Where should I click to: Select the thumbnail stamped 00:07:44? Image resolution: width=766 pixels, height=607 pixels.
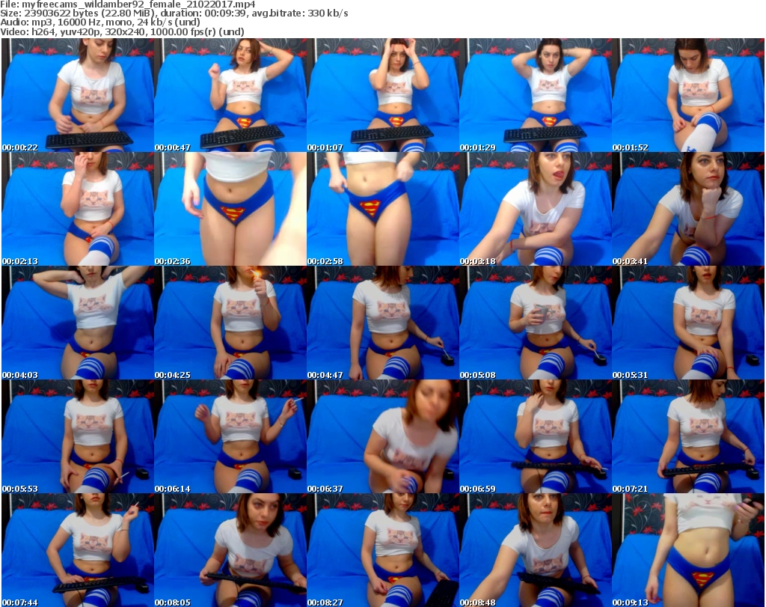[x=78, y=550]
